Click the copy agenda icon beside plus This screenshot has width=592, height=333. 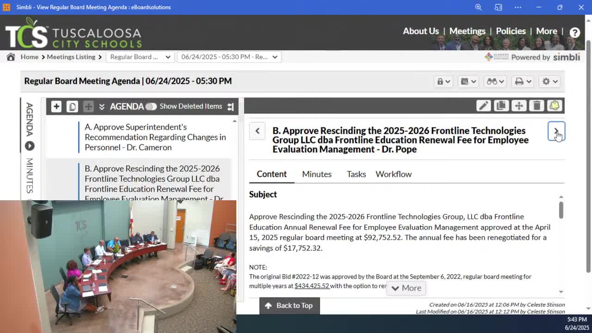click(x=72, y=106)
